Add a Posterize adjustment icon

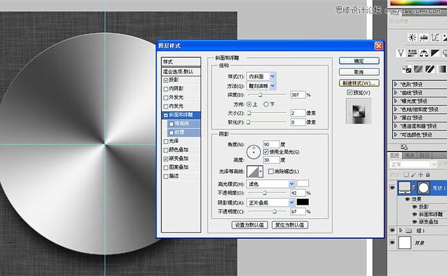[x=419, y=69]
